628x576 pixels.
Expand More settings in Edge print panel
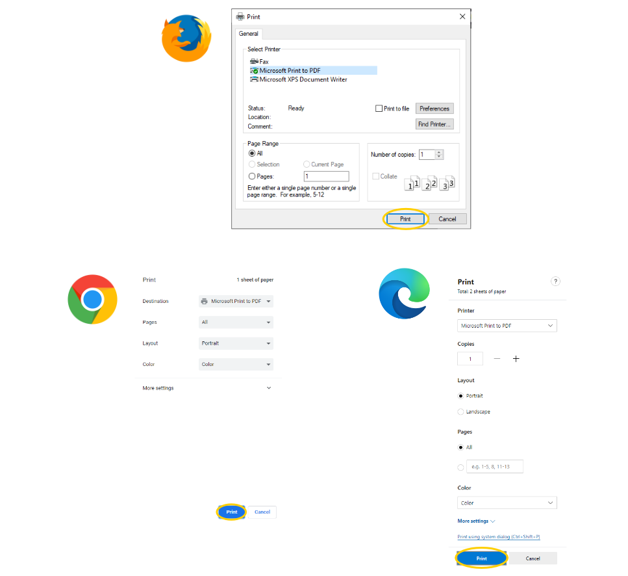476,521
